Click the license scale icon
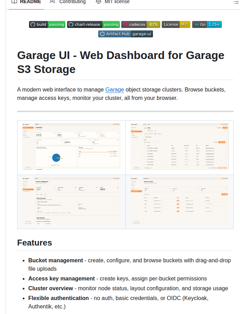 pos(99,2)
